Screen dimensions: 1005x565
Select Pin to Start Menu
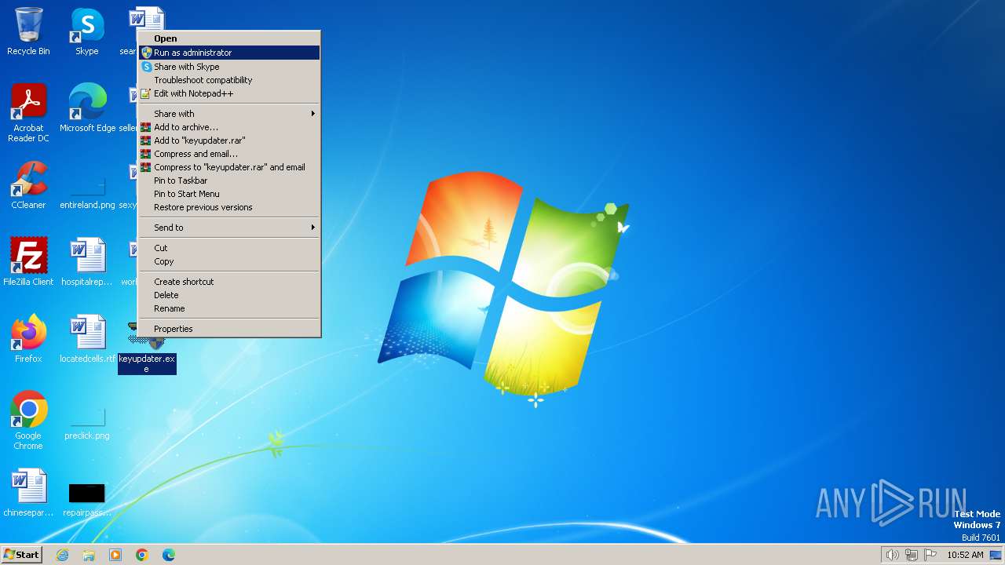(229, 194)
